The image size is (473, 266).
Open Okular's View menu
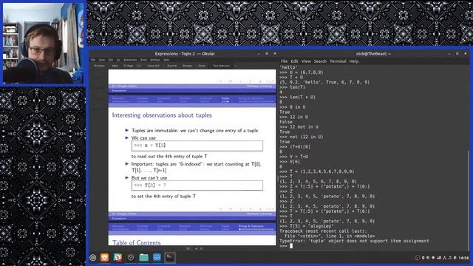coord(102,60)
